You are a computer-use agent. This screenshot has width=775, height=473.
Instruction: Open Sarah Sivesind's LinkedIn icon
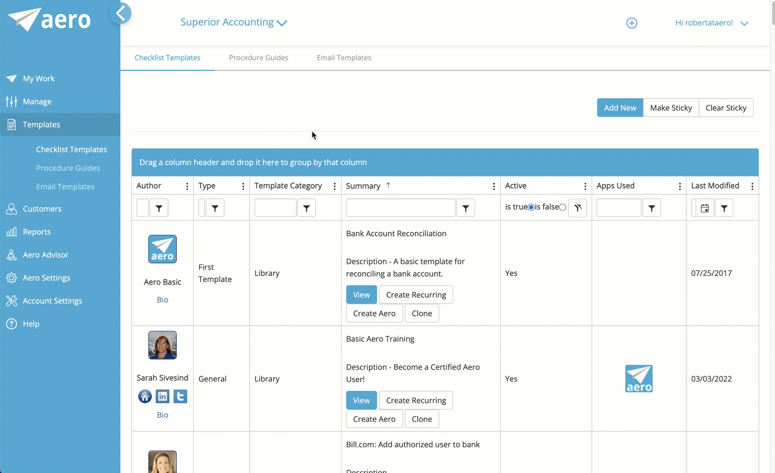[x=163, y=396]
